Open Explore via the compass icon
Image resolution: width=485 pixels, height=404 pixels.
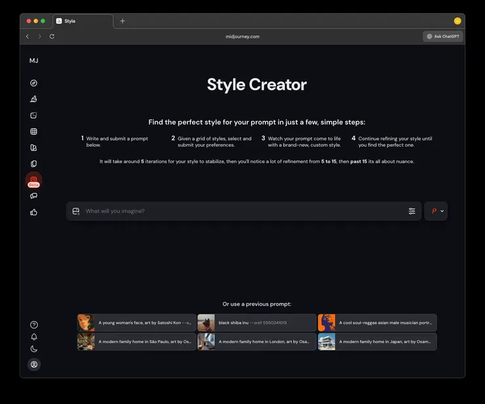click(x=33, y=83)
